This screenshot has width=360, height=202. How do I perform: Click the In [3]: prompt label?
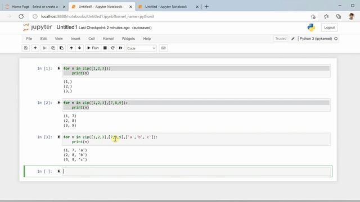point(44,137)
